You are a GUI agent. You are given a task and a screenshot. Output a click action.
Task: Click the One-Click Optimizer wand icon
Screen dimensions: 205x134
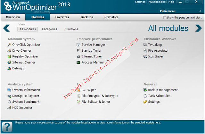point(9,45)
